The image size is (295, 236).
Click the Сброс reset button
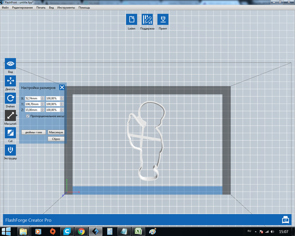coord(56,139)
